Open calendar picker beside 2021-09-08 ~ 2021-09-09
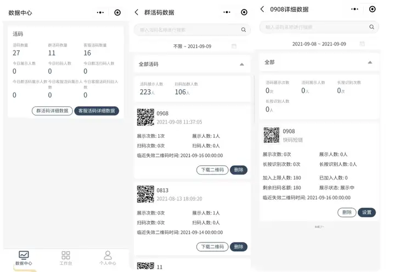 (362, 43)
